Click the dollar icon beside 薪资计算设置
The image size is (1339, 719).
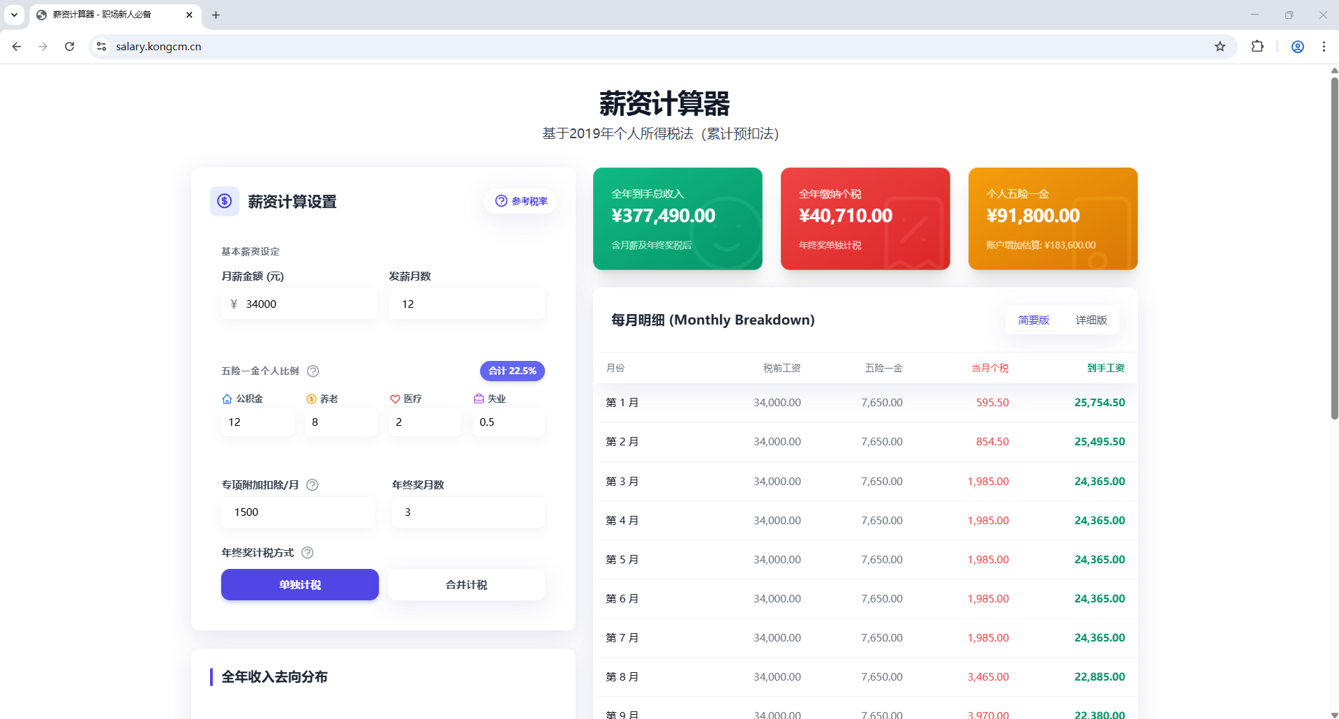[225, 201]
